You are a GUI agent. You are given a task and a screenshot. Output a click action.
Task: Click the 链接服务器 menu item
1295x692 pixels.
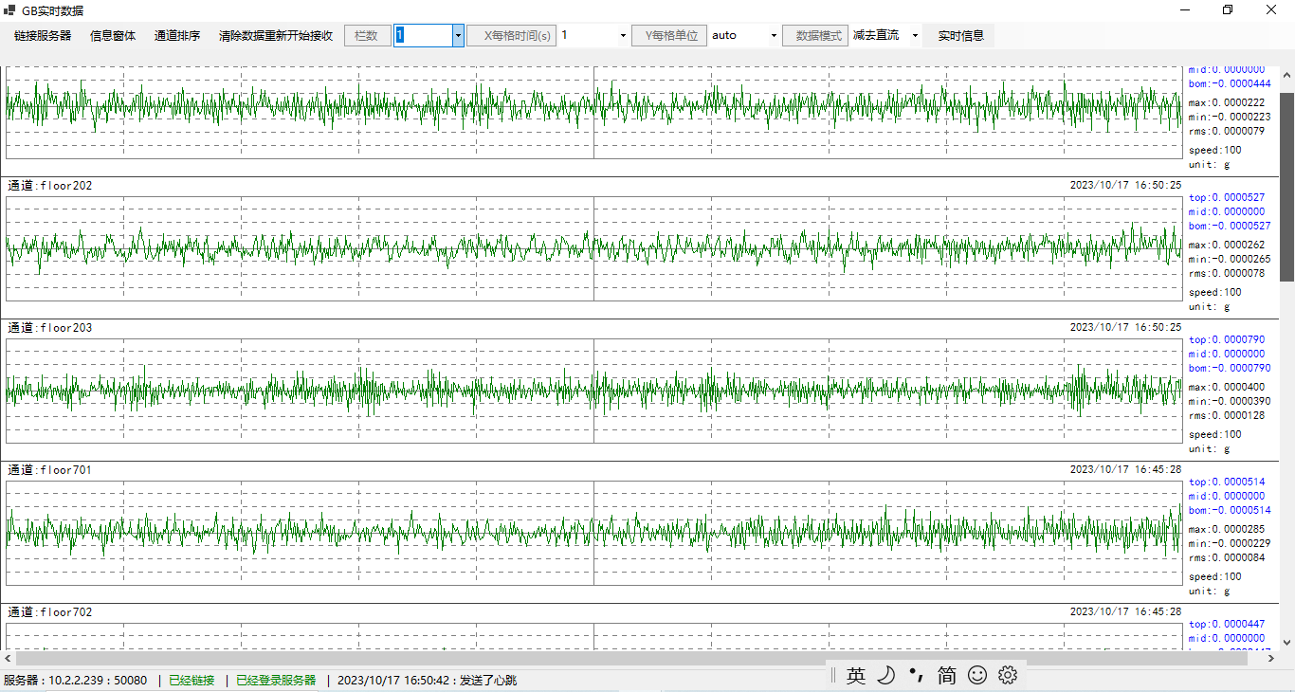(x=43, y=36)
